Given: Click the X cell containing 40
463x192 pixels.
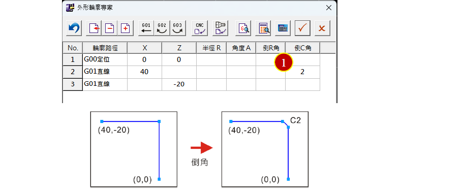Looking at the screenshot, I should [144, 72].
